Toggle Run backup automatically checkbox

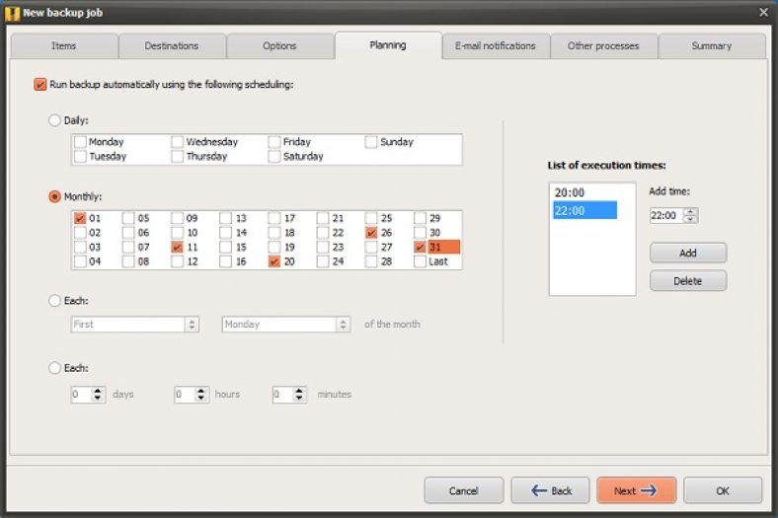pos(40,84)
